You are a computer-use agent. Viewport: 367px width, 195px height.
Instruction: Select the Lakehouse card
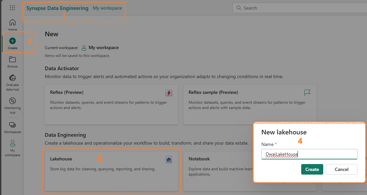(111, 171)
